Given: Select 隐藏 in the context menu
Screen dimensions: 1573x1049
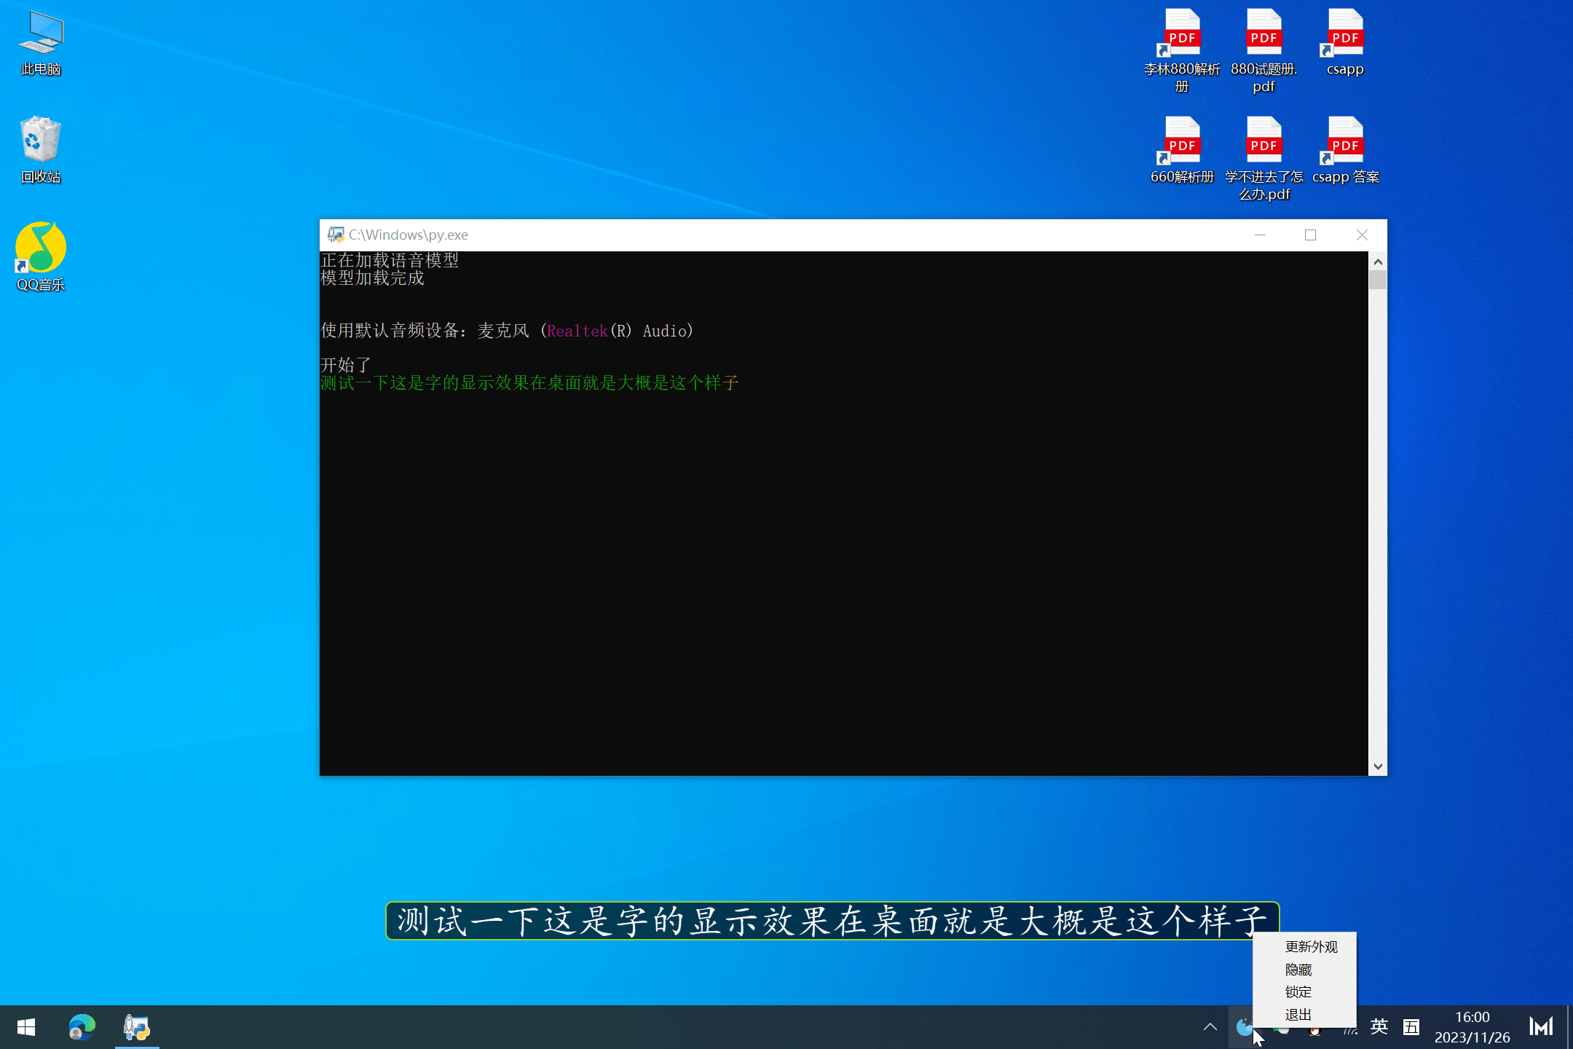Looking at the screenshot, I should tap(1298, 970).
